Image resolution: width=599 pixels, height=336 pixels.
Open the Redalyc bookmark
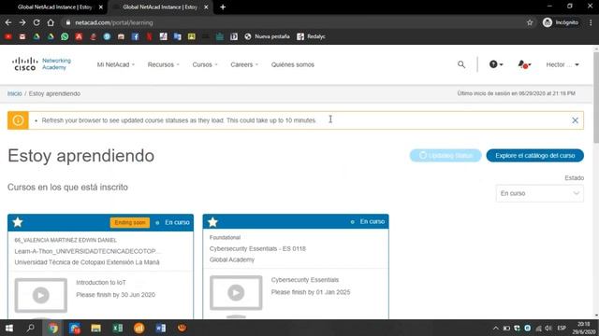click(311, 36)
